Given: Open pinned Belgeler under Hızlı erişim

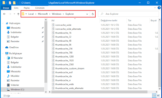Looking at the screenshot, I should coord(15,37).
